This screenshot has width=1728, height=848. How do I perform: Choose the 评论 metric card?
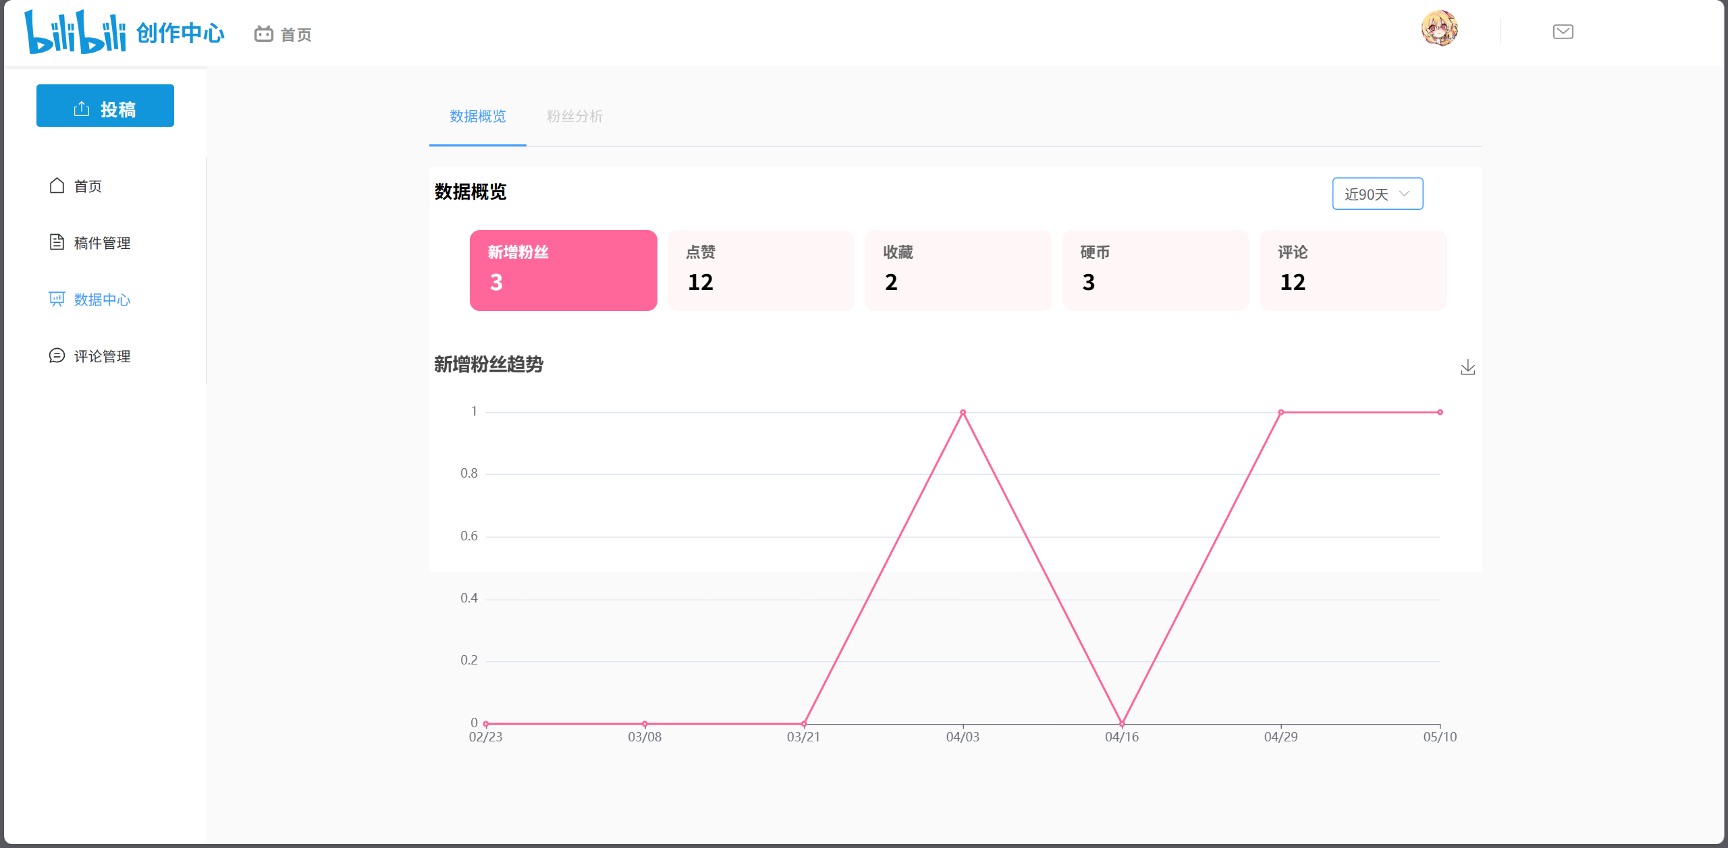pos(1353,270)
